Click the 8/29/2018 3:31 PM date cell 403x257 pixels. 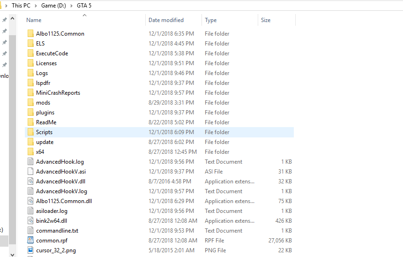click(171, 102)
